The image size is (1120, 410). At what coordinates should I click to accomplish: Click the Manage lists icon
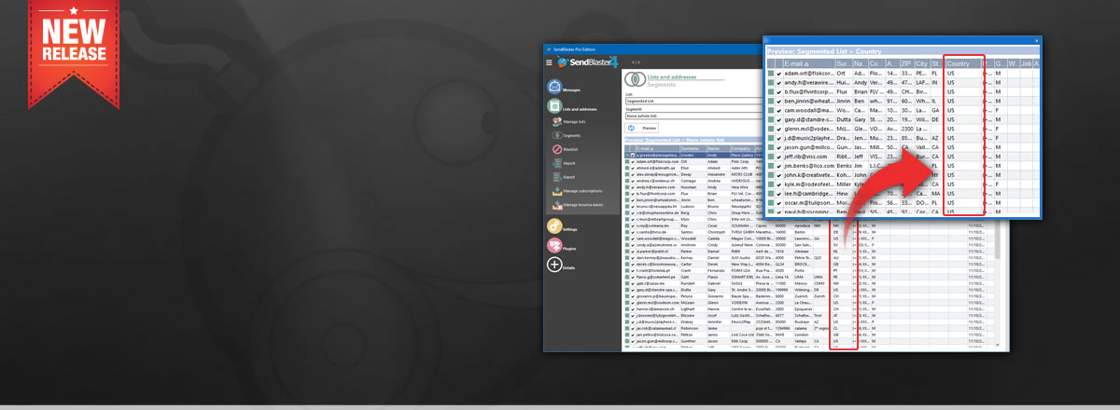[557, 122]
